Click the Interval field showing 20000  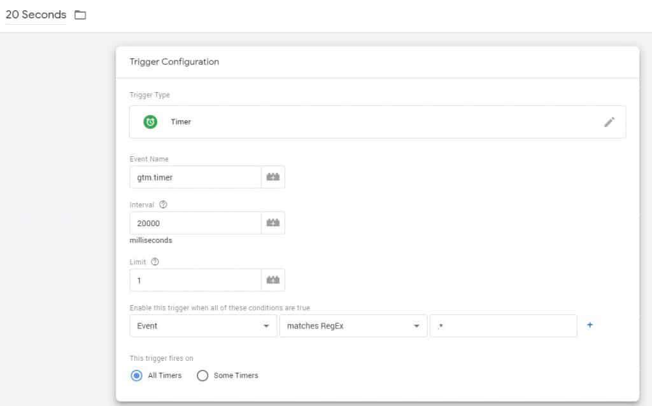(x=195, y=223)
